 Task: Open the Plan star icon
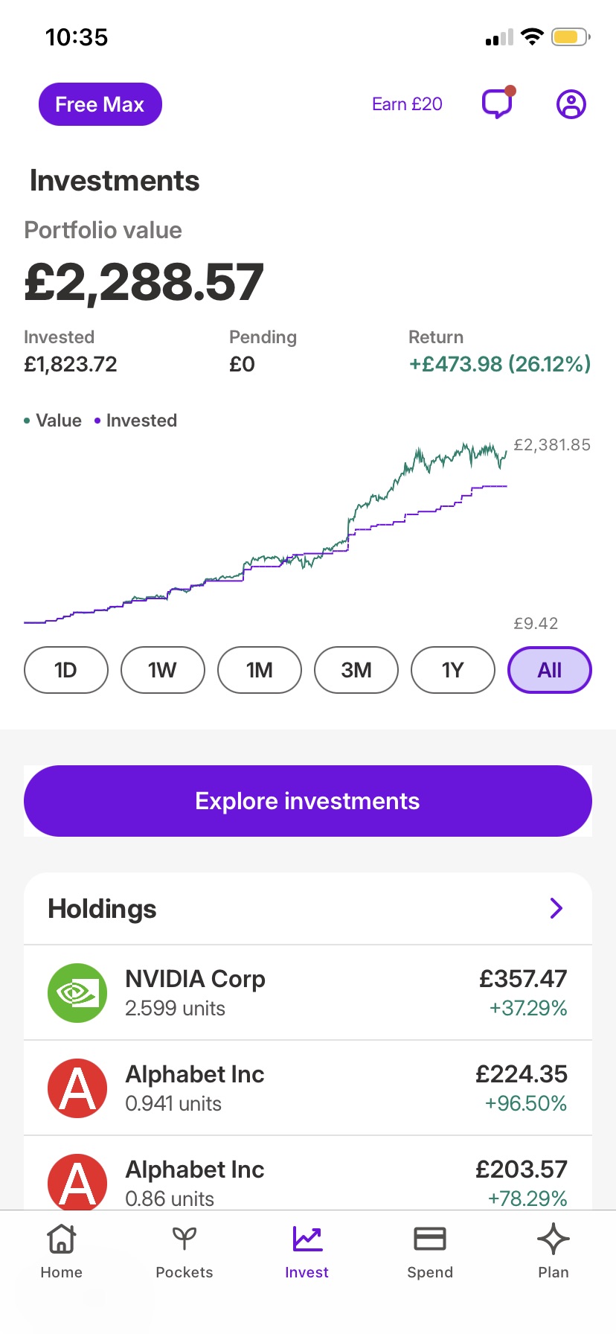[553, 1239]
